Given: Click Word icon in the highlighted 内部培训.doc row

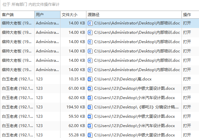Looking at the screenshot, I should (x=90, y=23).
